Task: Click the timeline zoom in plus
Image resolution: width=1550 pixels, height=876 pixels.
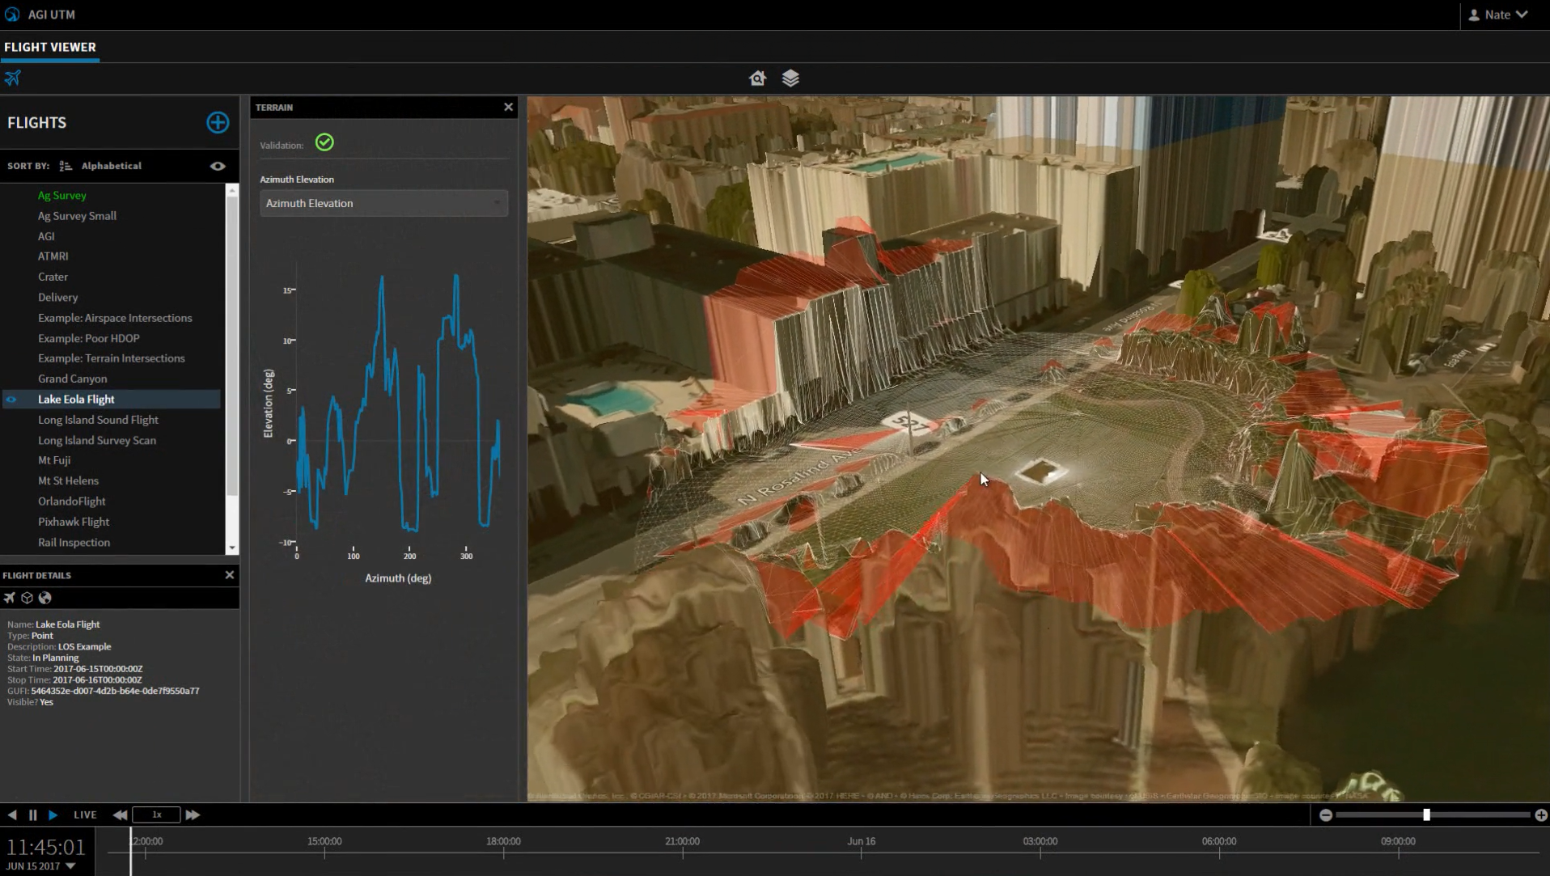Action: [1540, 815]
